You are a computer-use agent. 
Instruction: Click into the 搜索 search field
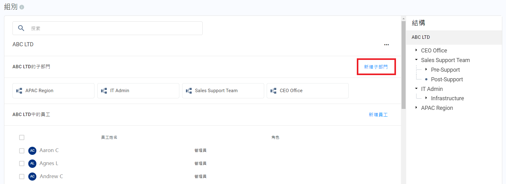point(108,28)
